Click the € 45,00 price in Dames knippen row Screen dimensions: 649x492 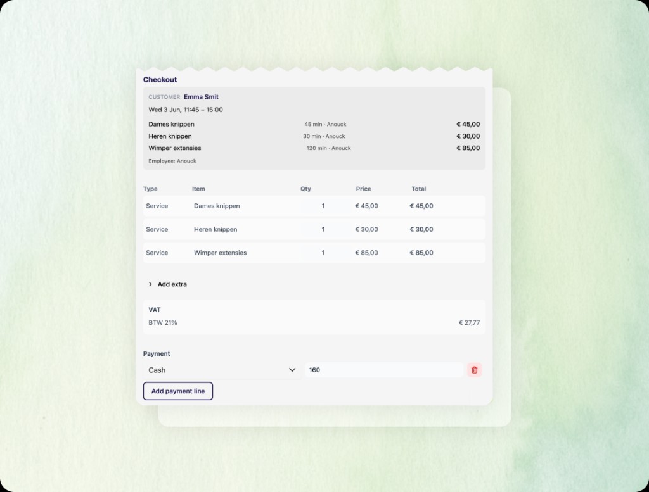tap(366, 206)
